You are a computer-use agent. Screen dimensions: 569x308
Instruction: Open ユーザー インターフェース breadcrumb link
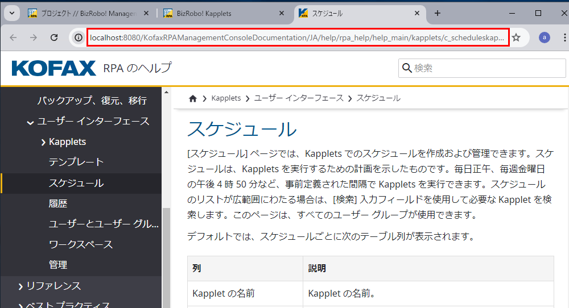tap(299, 98)
